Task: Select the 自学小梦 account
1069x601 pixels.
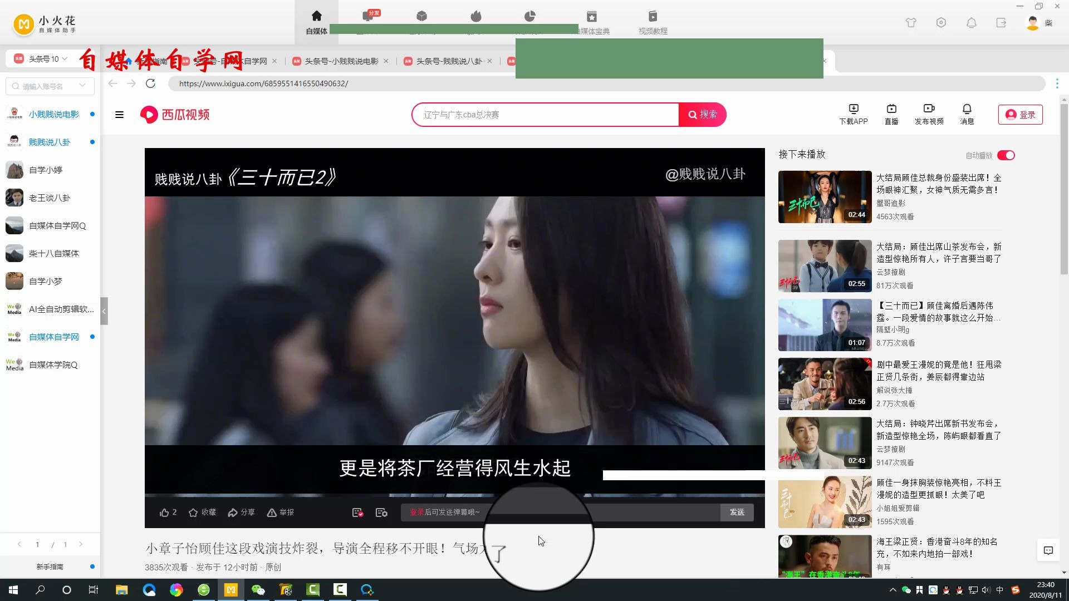Action: [50, 281]
